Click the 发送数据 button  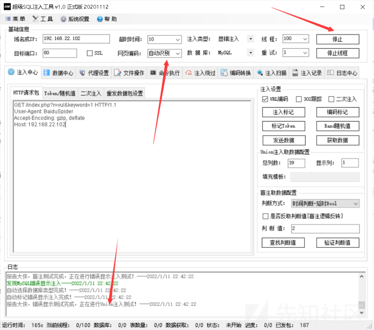click(284, 141)
